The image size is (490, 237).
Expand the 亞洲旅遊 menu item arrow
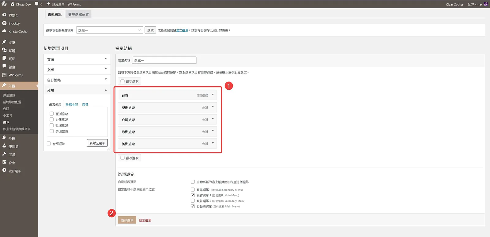click(x=213, y=107)
